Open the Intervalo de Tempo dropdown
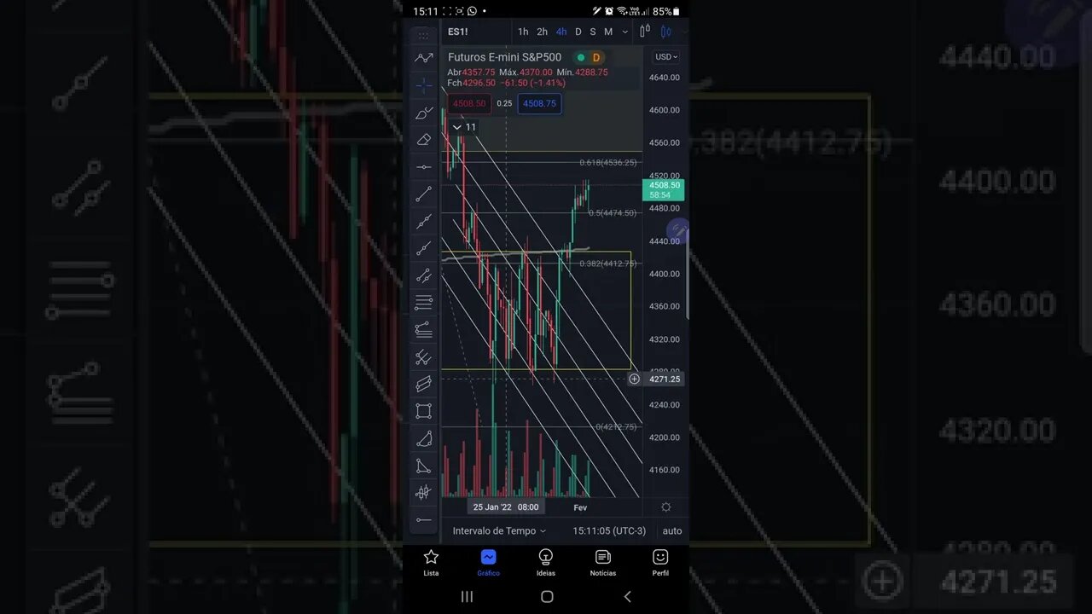Viewport: 1092px width, 614px height. click(x=499, y=530)
